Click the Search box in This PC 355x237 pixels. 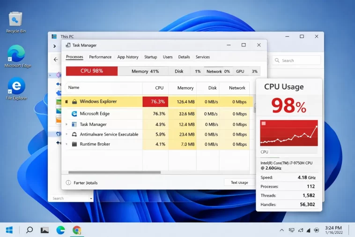pyautogui.click(x=296, y=61)
